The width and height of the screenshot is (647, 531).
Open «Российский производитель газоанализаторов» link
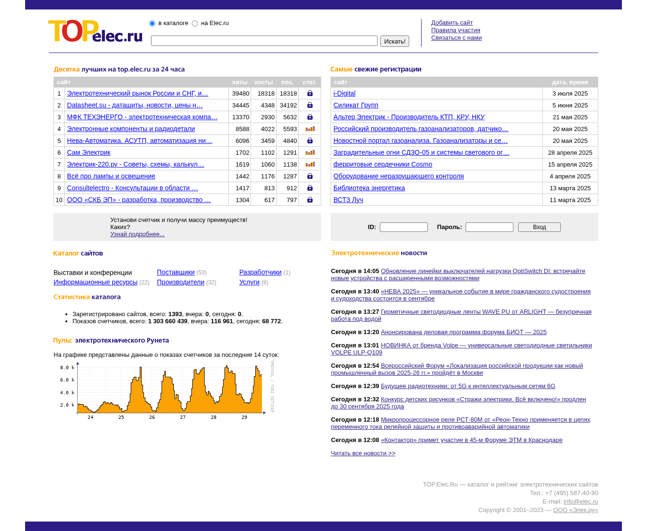(x=421, y=129)
